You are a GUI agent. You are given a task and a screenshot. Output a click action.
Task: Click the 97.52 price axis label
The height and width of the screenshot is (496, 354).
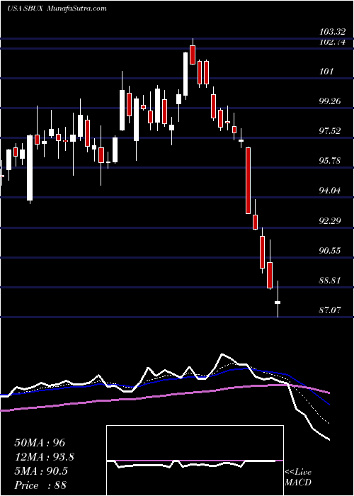click(330, 130)
